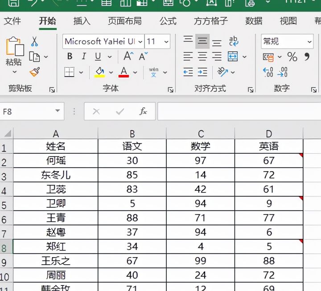Viewport: 321px width, 291px height.
Task: Increase decimal places
Action: coord(268,72)
